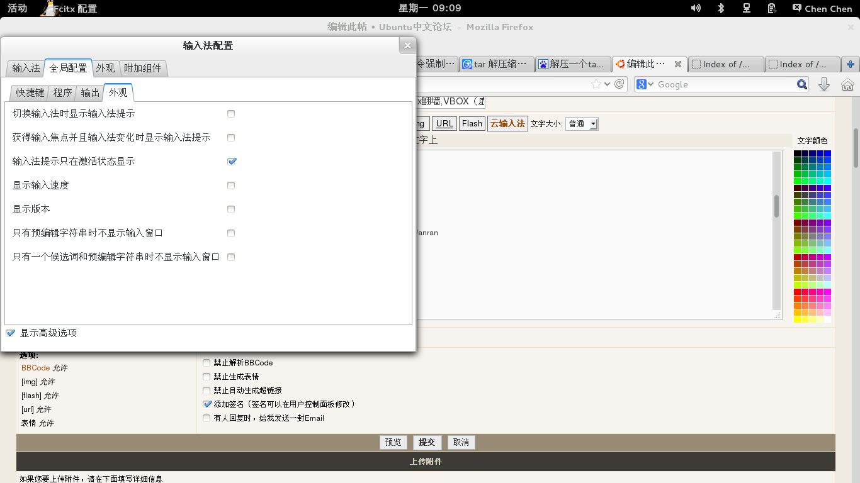Pick the pure yellow bottom-left palette swatch

(x=797, y=319)
